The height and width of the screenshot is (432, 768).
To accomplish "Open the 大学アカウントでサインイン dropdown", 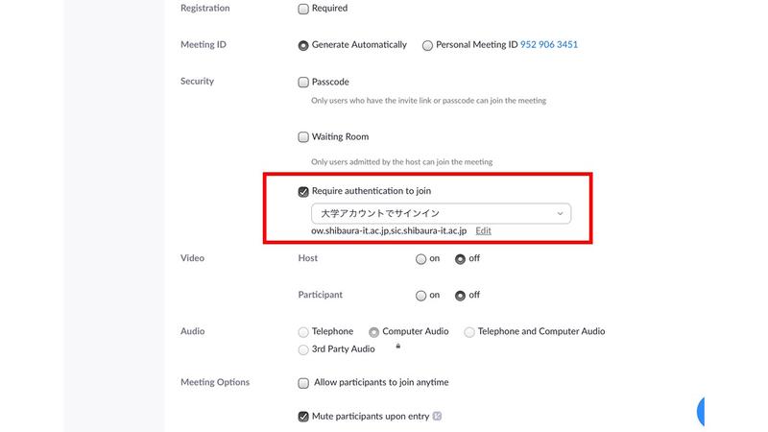I will pyautogui.click(x=441, y=213).
